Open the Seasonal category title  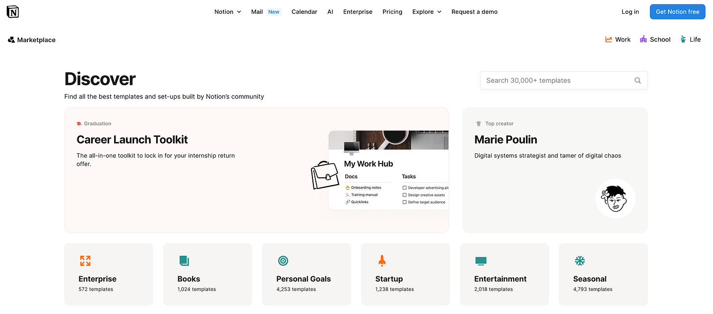point(590,279)
